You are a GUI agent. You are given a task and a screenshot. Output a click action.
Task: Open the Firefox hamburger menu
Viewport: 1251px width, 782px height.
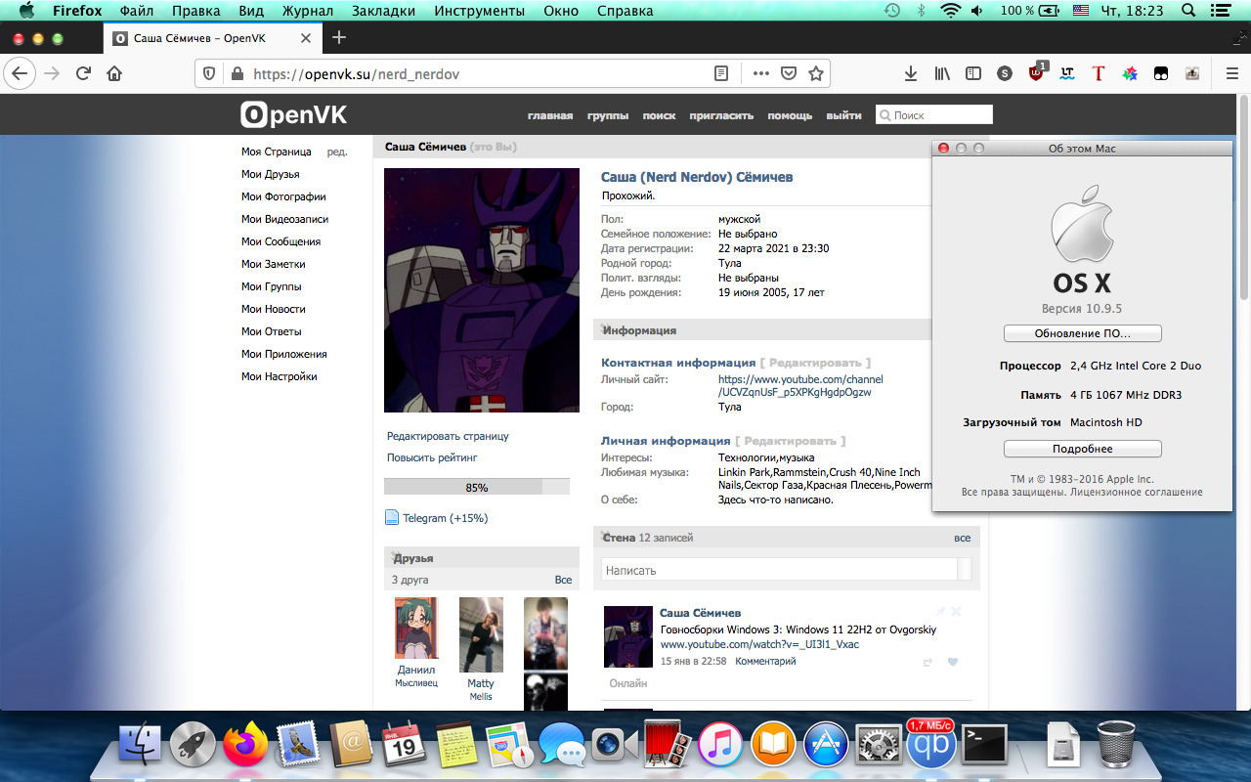coord(1231,73)
